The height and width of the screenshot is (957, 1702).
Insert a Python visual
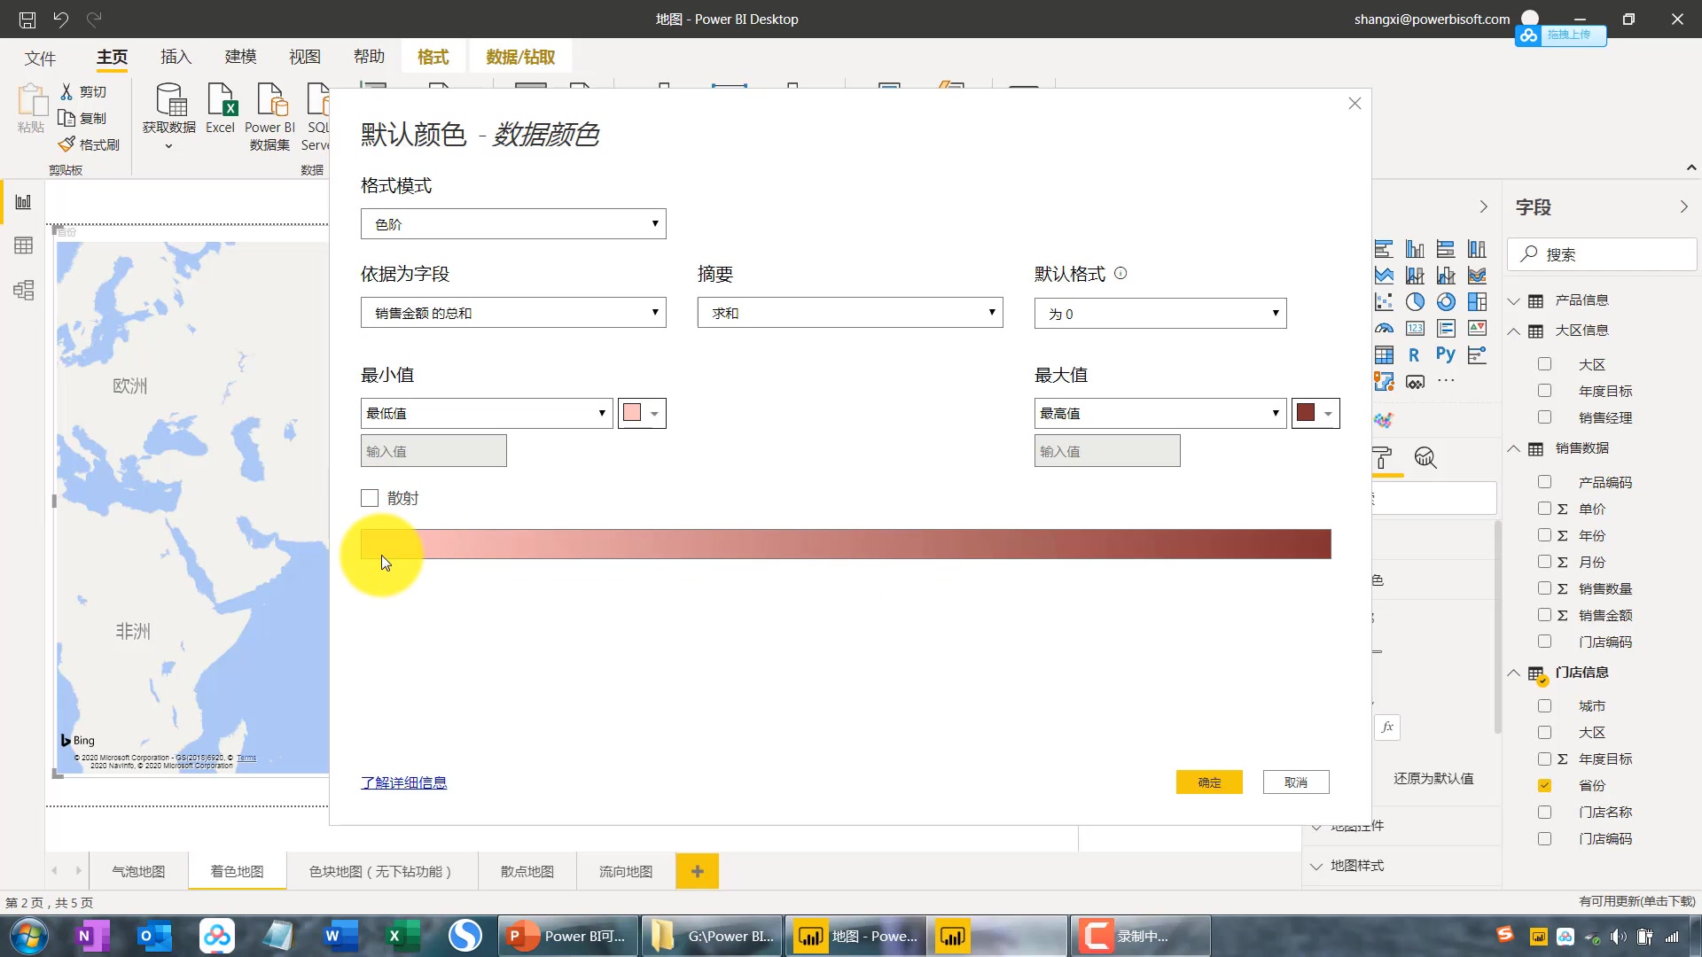tap(1446, 354)
